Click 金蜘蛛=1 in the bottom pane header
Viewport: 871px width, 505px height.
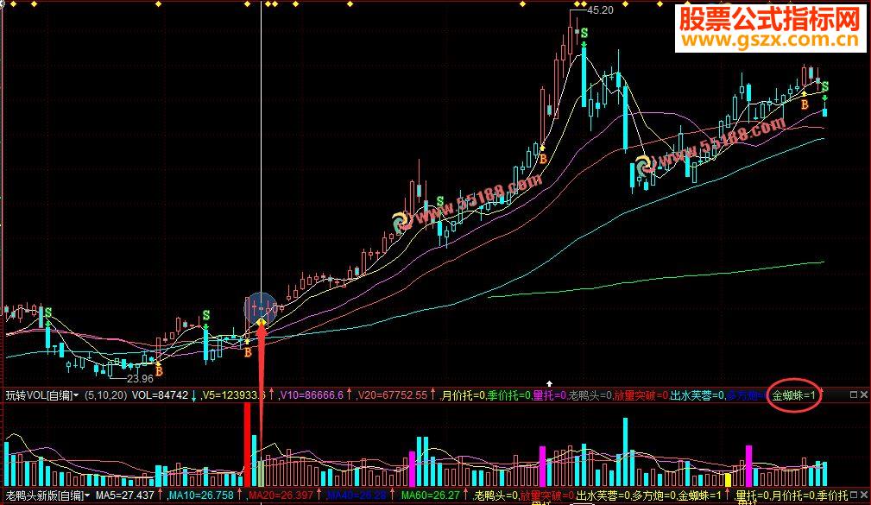700,495
